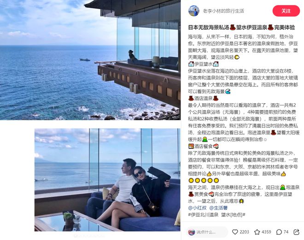Tap the heart icon to like the post
The width and height of the screenshot is (304, 240).
[x=235, y=232]
